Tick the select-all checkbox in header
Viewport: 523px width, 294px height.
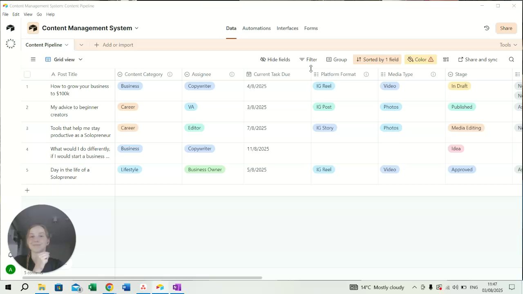point(27,74)
